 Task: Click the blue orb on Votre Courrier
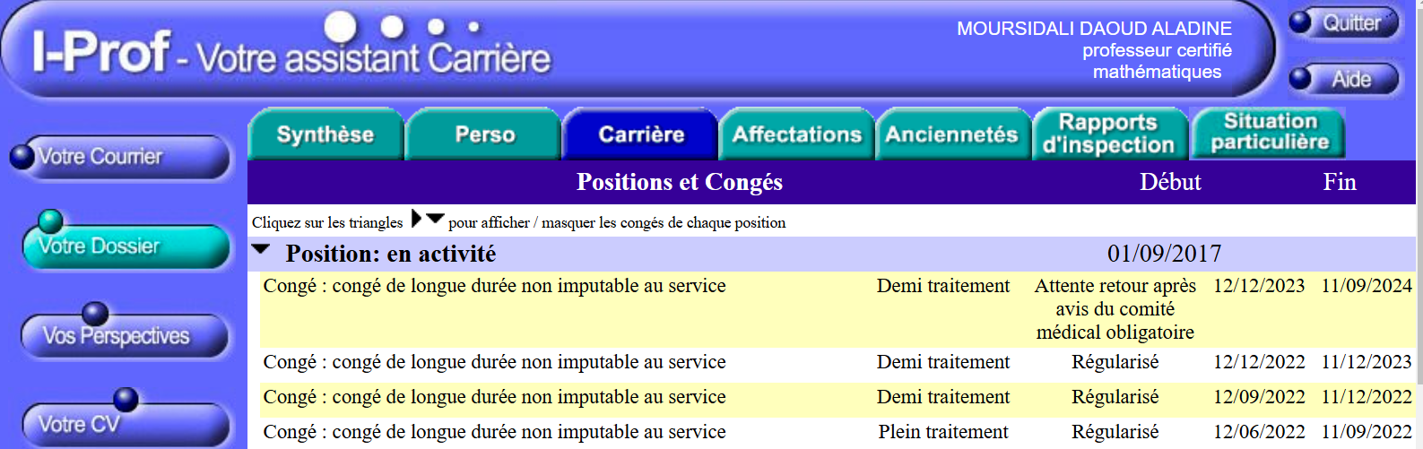[22, 157]
